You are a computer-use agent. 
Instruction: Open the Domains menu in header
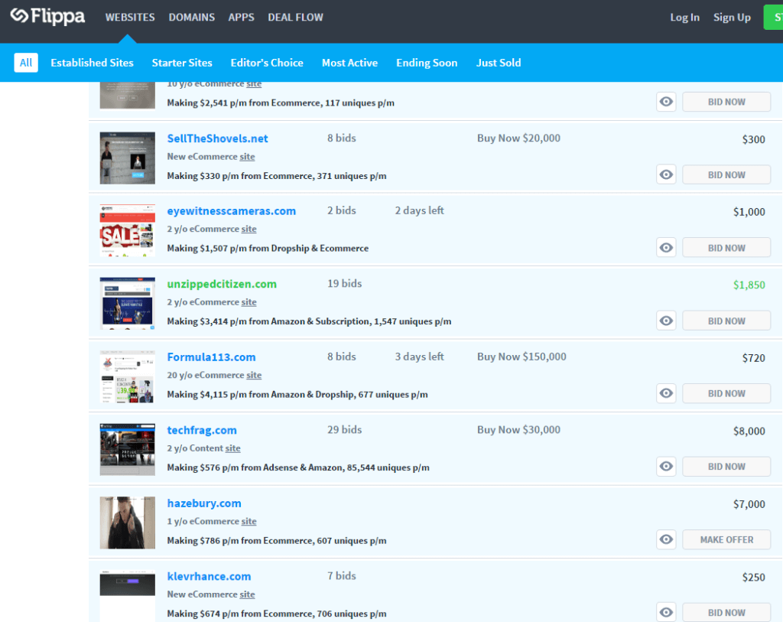click(x=191, y=17)
